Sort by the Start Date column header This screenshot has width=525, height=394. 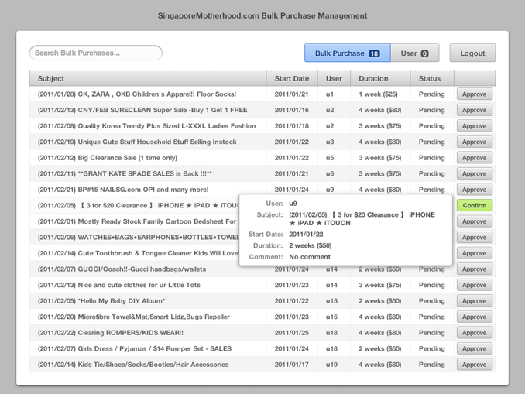(292, 78)
